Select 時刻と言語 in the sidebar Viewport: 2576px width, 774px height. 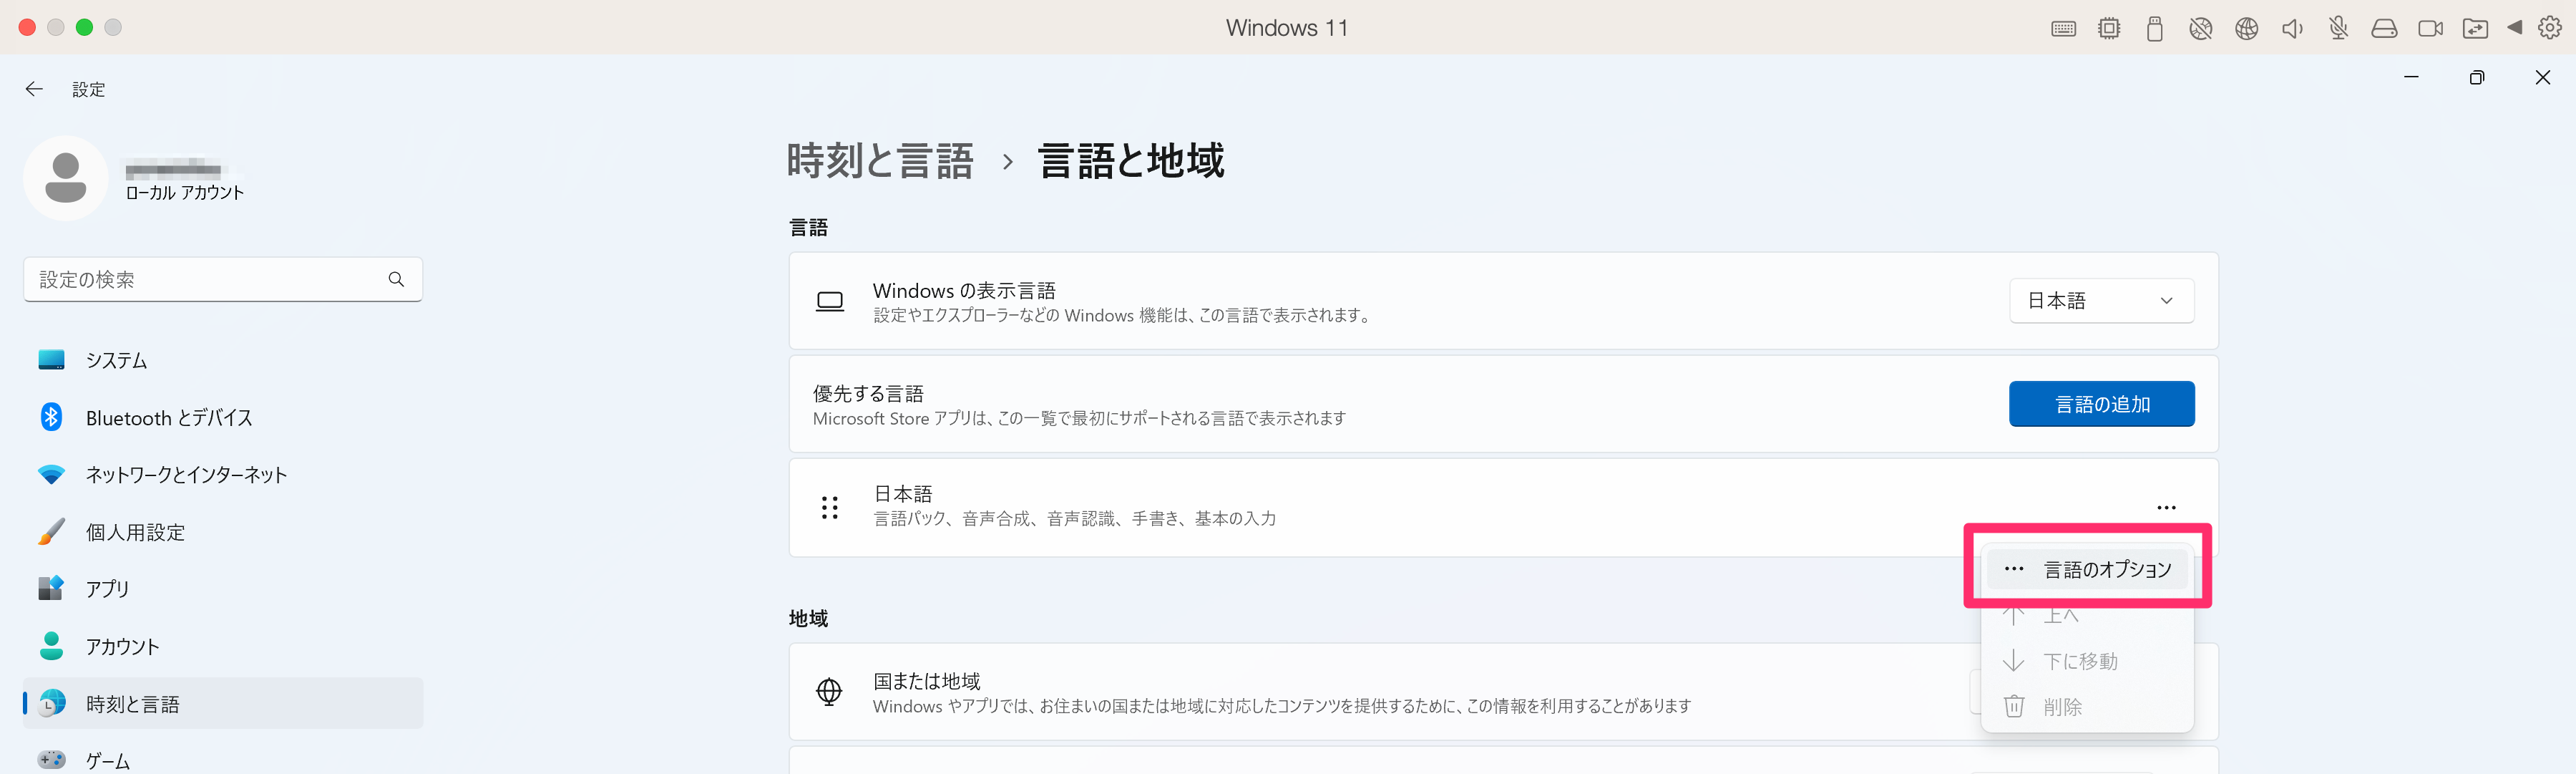pyautogui.click(x=223, y=704)
